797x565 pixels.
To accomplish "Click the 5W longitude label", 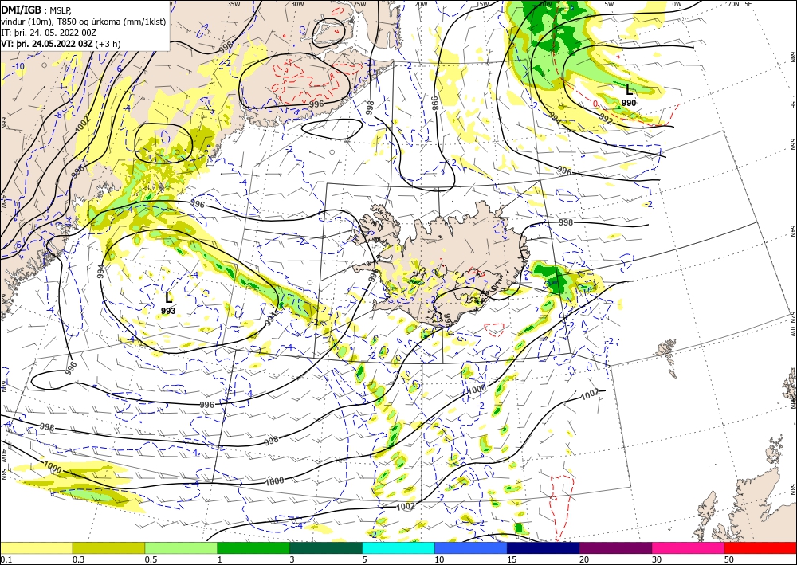I will 609,4.
